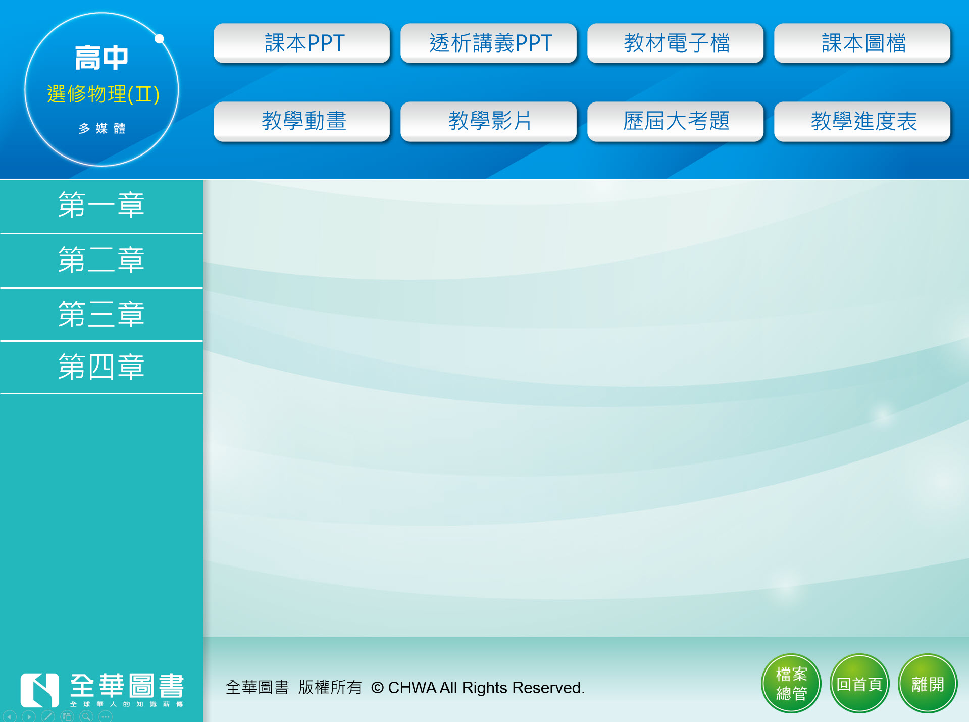Open the more options ellipsis icon
Image resolution: width=969 pixels, height=722 pixels.
coord(106,716)
